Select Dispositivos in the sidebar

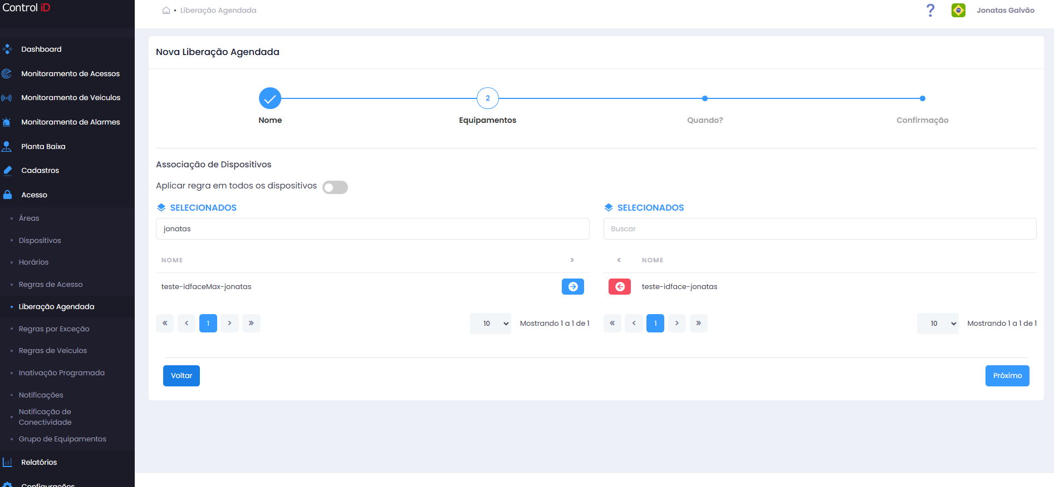[40, 240]
